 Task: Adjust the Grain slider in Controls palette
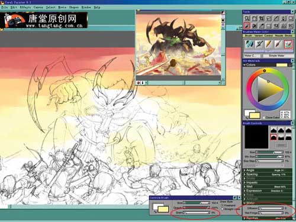[x=197, y=213]
